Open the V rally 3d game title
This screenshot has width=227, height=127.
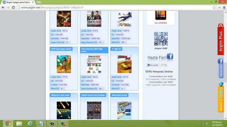click(x=116, y=49)
